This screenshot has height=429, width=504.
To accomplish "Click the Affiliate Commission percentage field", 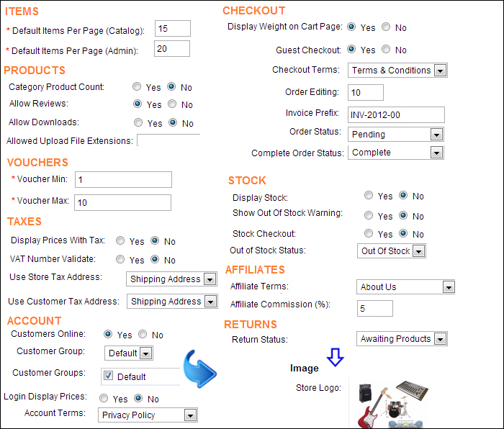I will (374, 308).
